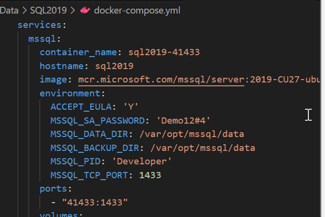Click the 'Demo12#4' password string

coord(183,121)
